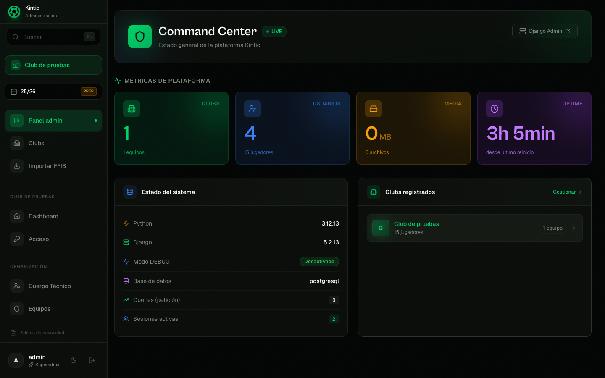605x378 pixels.
Task: Click the LIVE status badge
Action: [274, 31]
